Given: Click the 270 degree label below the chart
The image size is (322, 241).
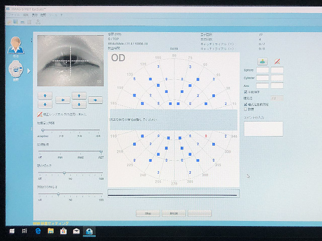Looking at the screenshot, I should (x=174, y=184).
